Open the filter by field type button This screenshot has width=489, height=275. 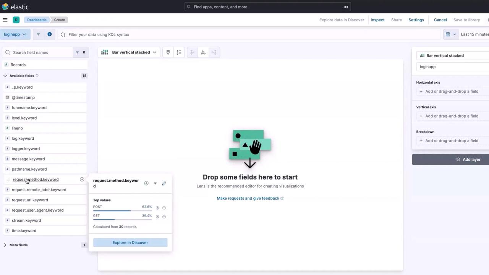pos(80,52)
